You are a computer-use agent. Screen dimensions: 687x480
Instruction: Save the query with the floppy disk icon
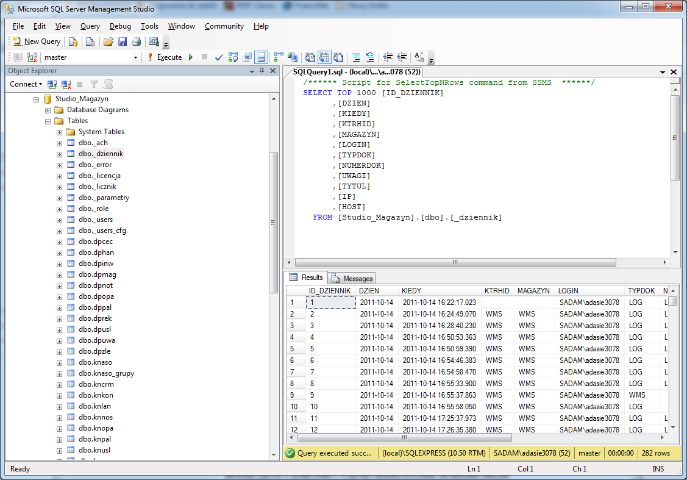(123, 41)
